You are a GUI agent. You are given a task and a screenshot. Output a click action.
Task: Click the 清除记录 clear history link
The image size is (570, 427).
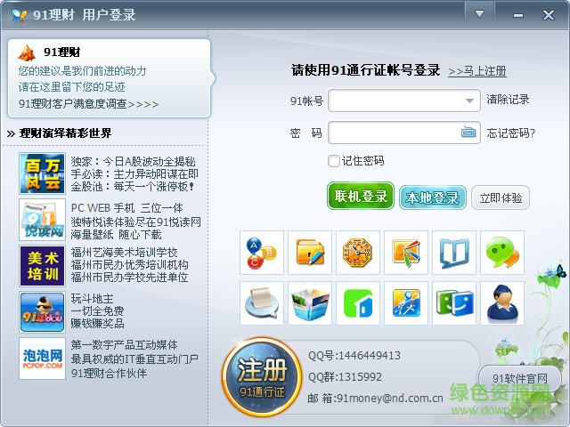(509, 100)
